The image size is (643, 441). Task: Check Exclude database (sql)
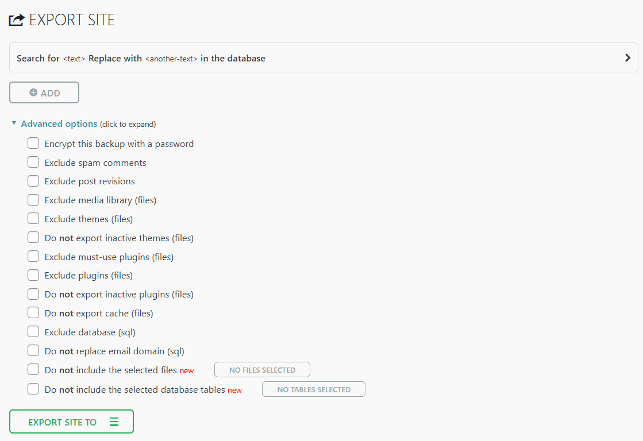33,332
